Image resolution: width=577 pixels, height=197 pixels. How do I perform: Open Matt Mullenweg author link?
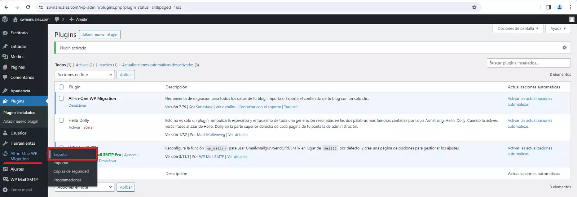click(x=211, y=135)
